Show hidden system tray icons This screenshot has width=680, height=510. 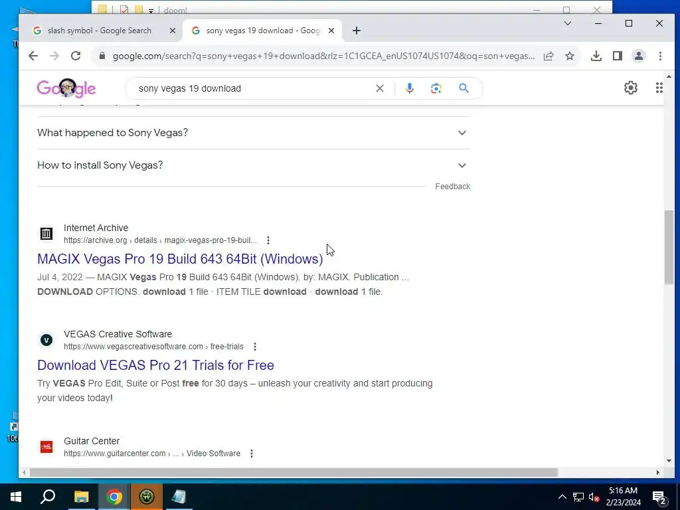coord(562,497)
